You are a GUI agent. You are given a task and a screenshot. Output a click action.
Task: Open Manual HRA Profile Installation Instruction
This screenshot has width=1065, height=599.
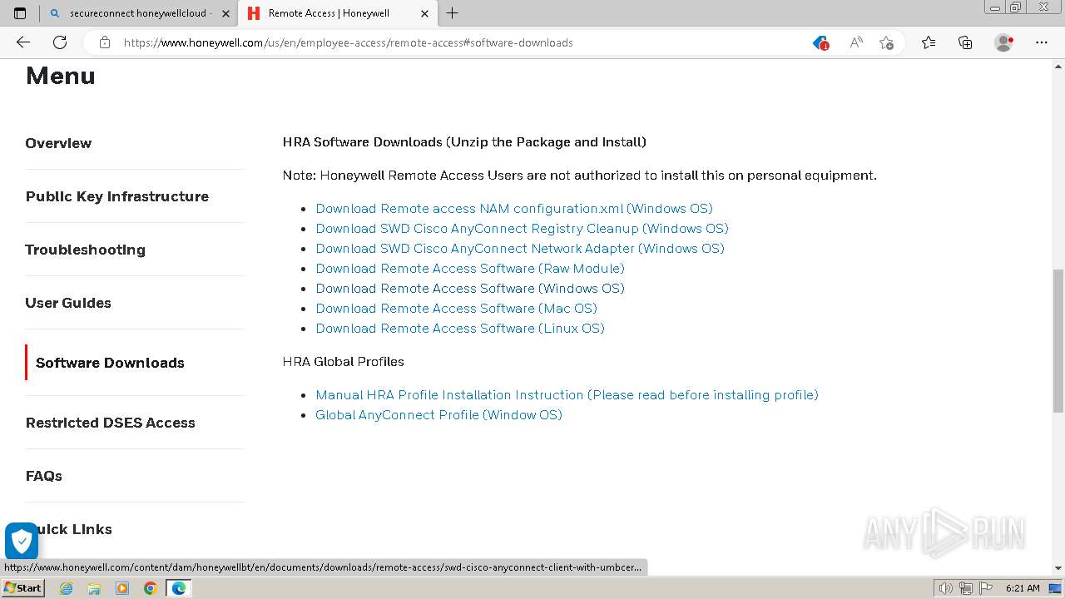pos(567,395)
